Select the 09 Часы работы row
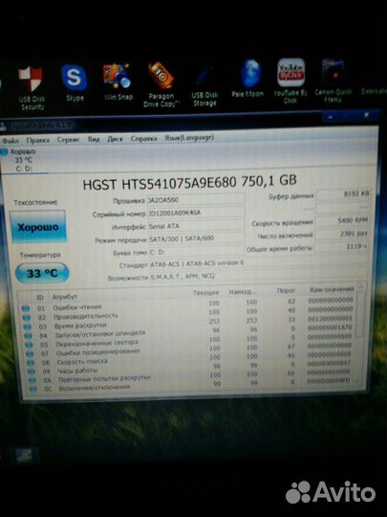Screen dimensions: 387x517 click(191, 368)
